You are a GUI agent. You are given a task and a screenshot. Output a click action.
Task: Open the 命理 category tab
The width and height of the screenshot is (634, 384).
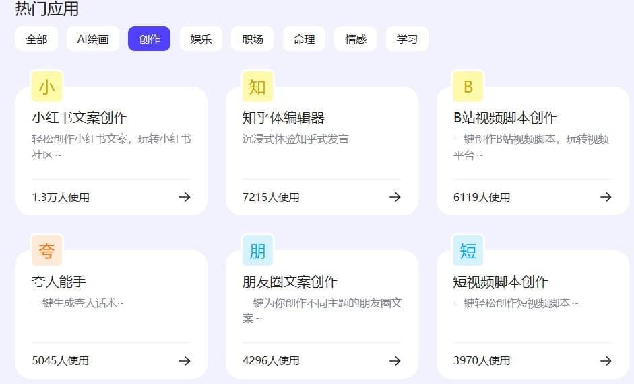point(304,39)
